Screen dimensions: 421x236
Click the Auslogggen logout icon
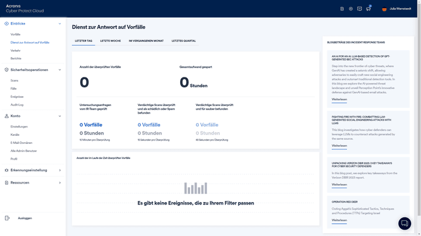[x=7, y=218]
